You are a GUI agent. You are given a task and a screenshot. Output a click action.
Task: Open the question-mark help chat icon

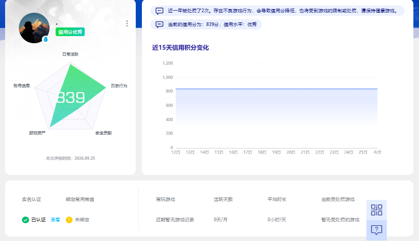click(x=377, y=230)
